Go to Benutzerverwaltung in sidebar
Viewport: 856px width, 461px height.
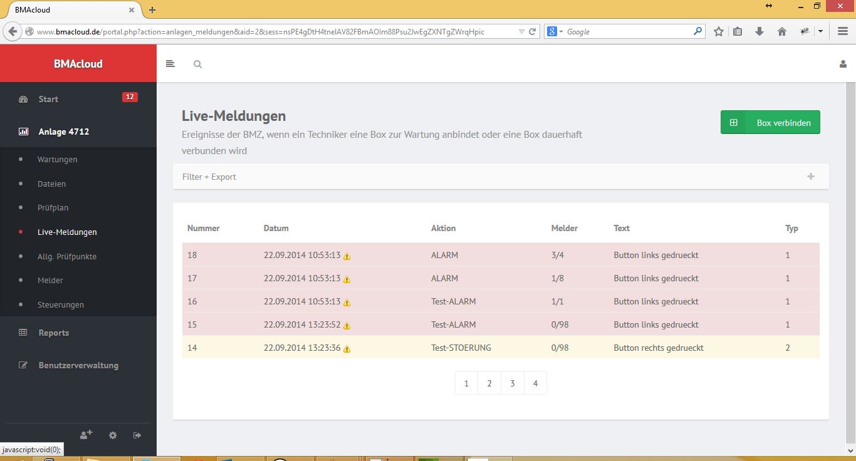[78, 365]
